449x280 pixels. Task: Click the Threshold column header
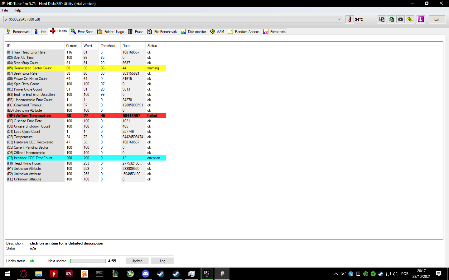pos(109,46)
